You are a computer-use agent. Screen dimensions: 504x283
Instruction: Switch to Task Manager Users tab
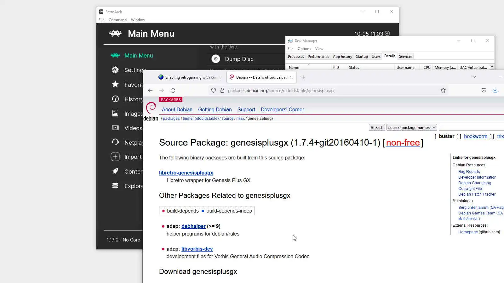[x=376, y=57]
